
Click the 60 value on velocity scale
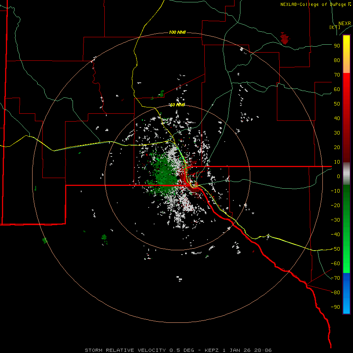click(x=337, y=89)
